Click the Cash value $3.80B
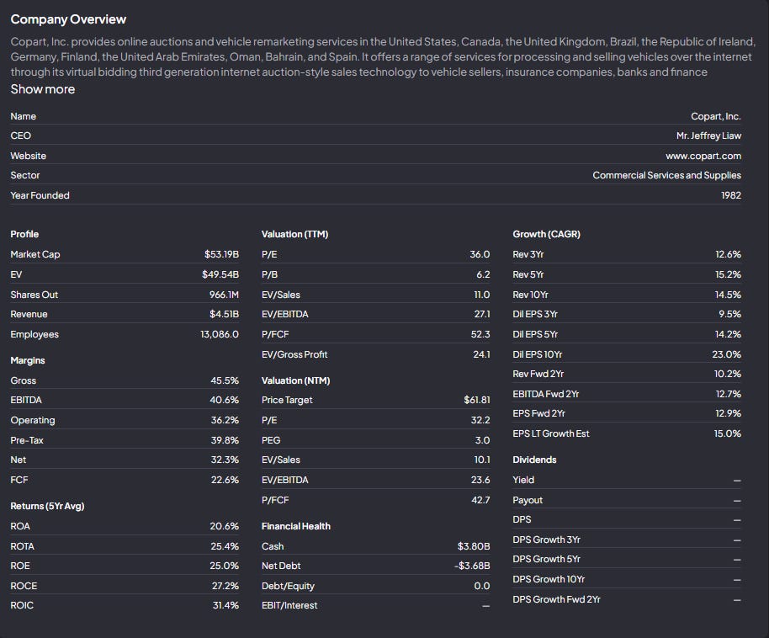The image size is (769, 638). tap(474, 546)
